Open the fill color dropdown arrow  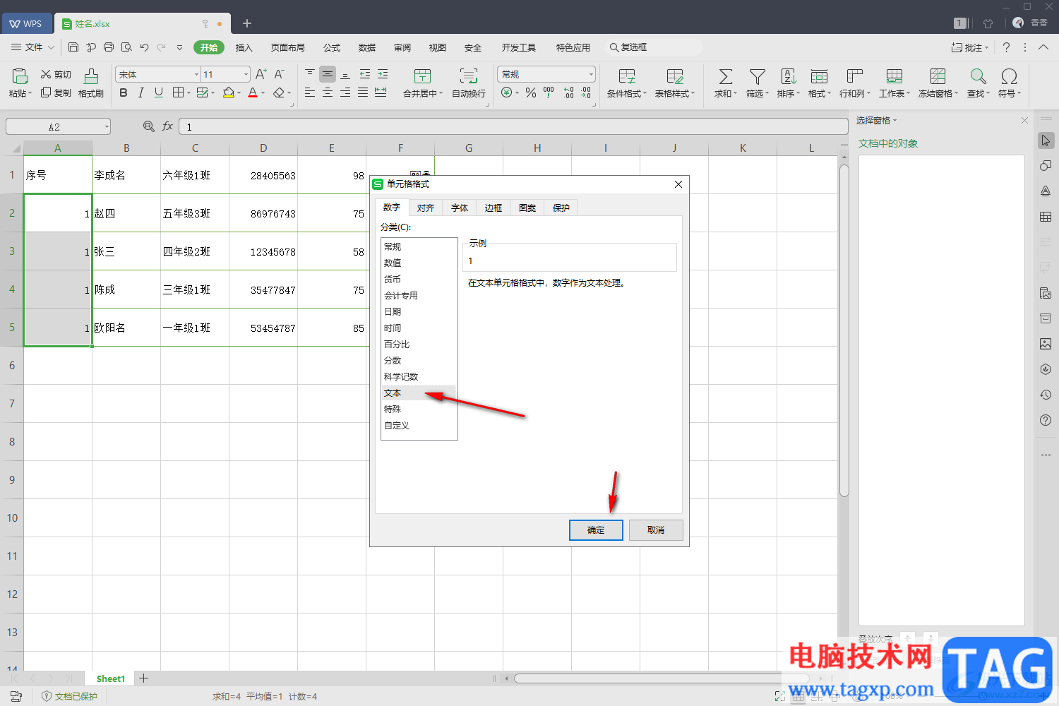coord(239,92)
